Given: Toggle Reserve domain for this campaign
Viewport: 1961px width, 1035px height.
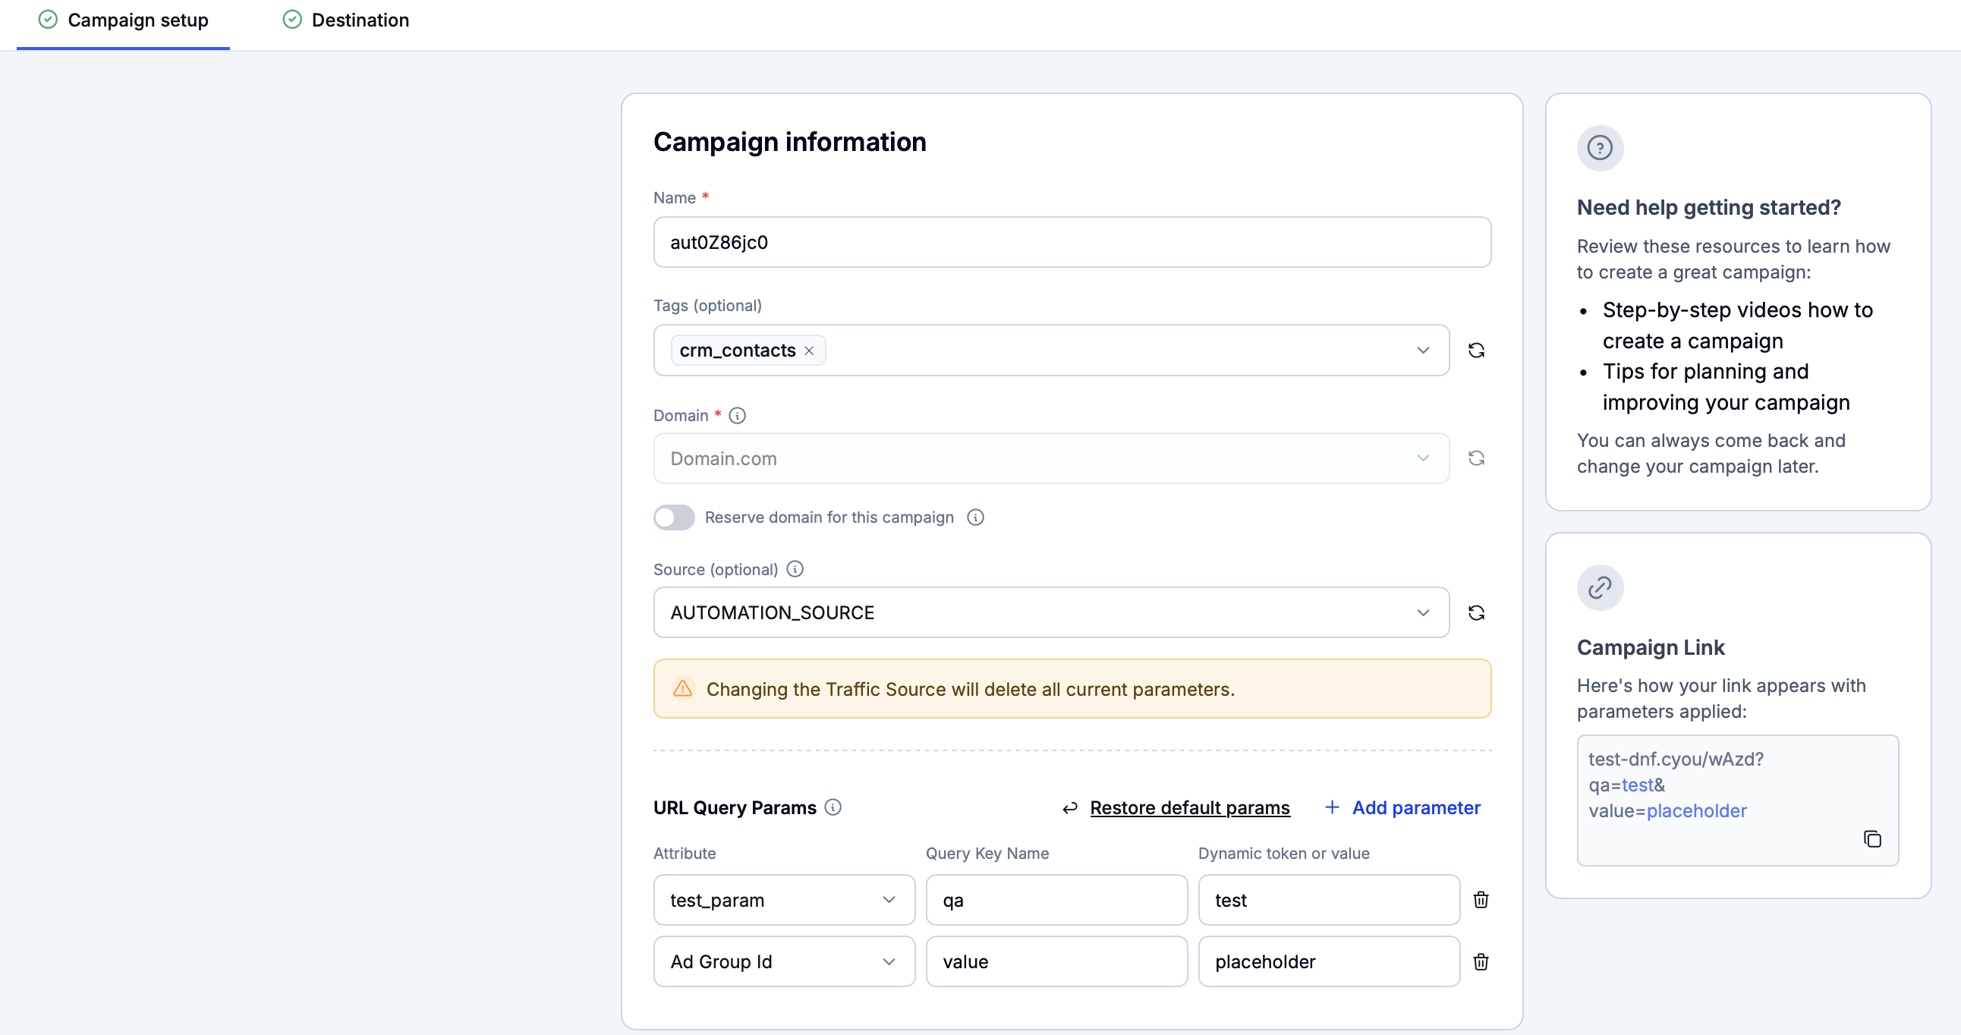Looking at the screenshot, I should click(674, 517).
